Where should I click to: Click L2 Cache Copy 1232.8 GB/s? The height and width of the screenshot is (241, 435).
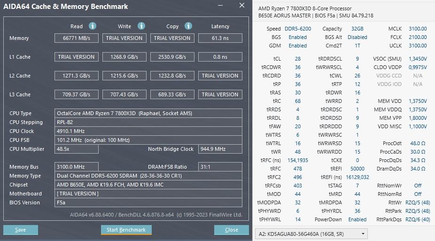[172, 76]
